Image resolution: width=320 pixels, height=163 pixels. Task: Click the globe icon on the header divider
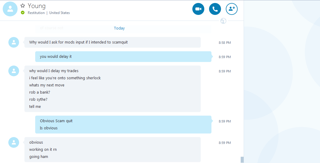click(x=223, y=21)
